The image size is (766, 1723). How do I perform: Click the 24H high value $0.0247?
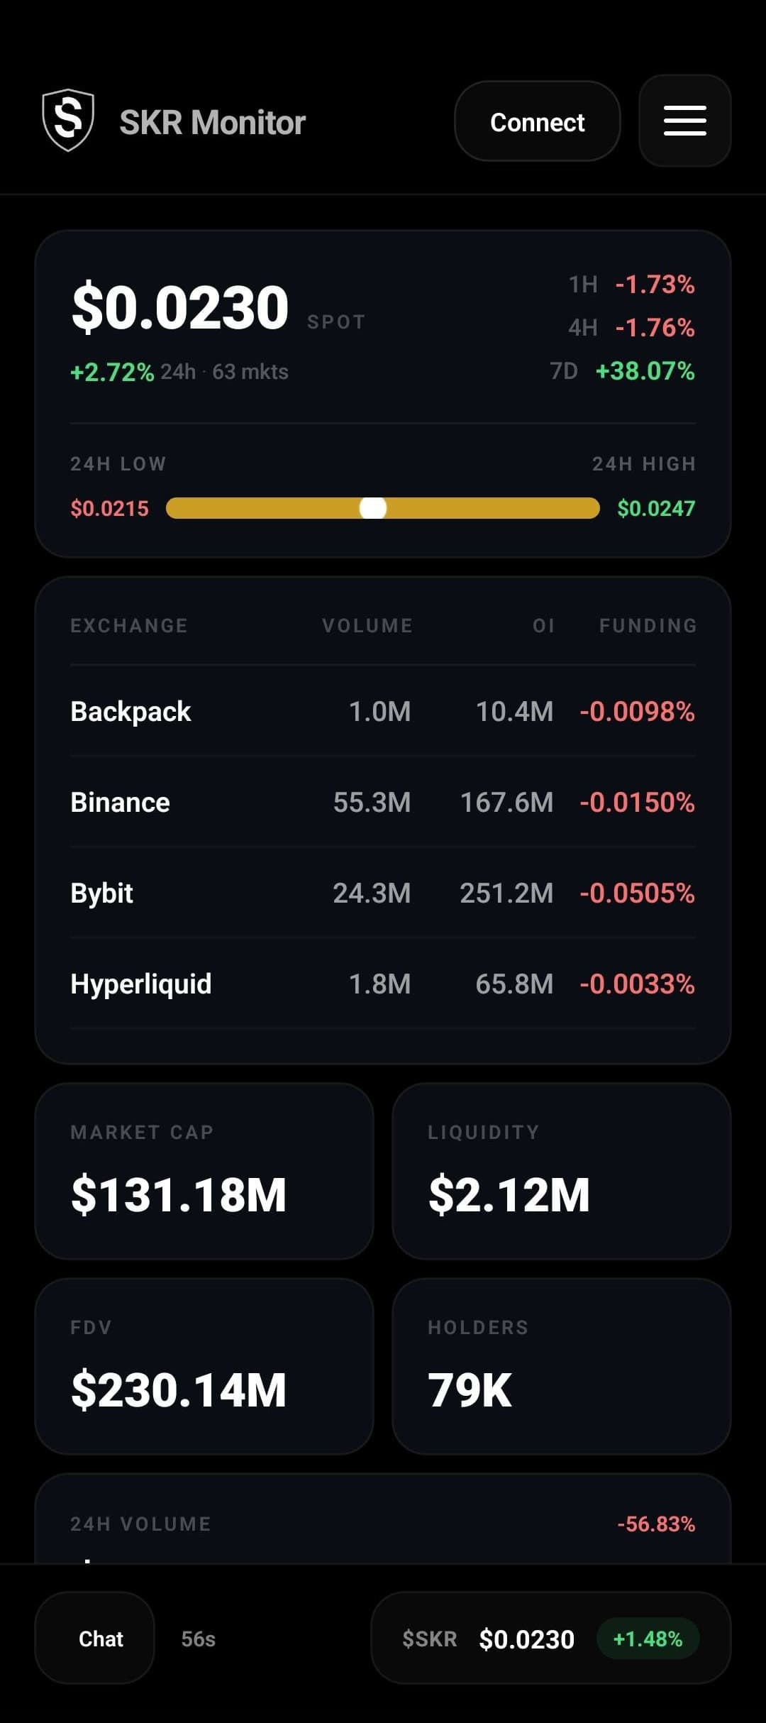pos(656,508)
